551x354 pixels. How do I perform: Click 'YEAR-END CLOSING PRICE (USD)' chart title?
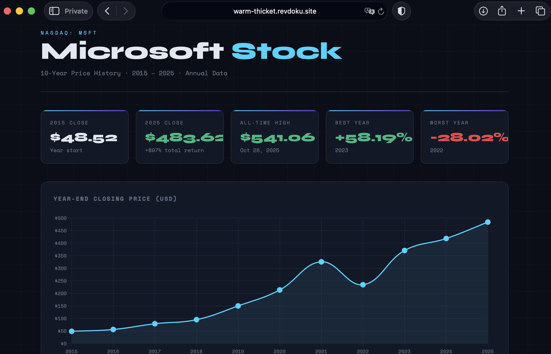[x=115, y=199]
